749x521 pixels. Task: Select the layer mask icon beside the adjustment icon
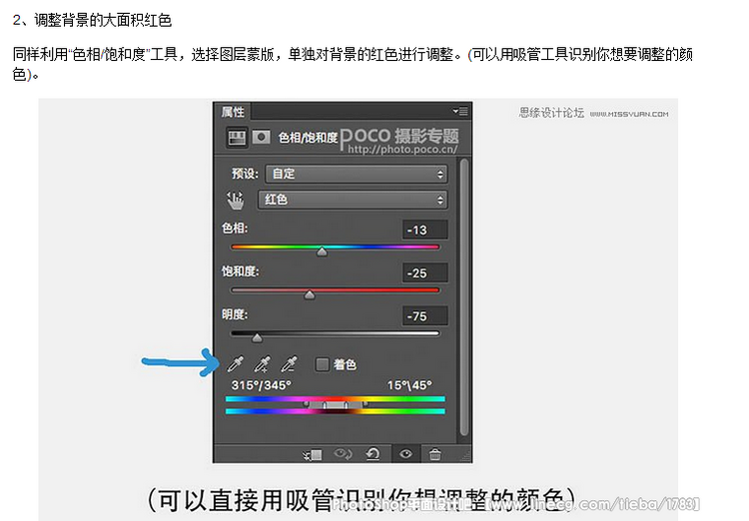pyautogui.click(x=261, y=138)
